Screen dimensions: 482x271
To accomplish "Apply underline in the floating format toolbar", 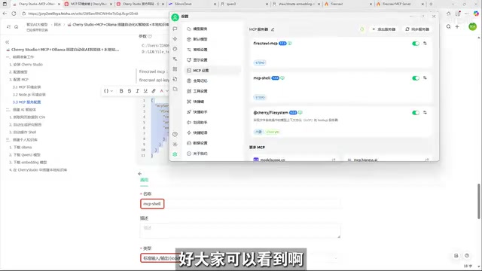I will (145, 91).
